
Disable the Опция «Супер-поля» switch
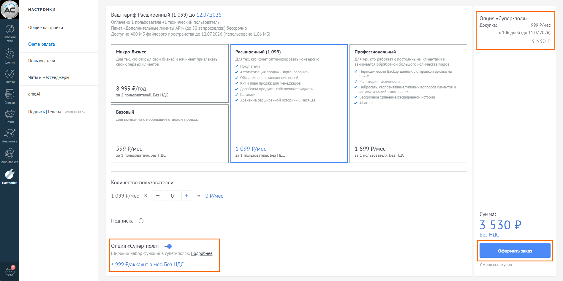[168, 246]
